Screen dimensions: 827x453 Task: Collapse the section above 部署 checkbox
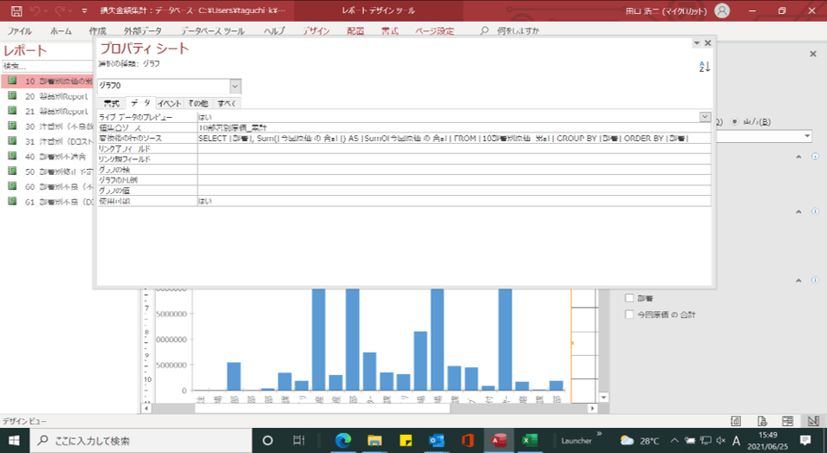798,281
